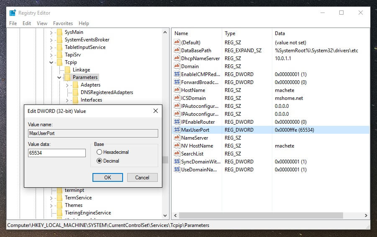The height and width of the screenshot is (237, 377).
Task: Cancel the Edit DWORD dialog
Action: click(x=142, y=178)
